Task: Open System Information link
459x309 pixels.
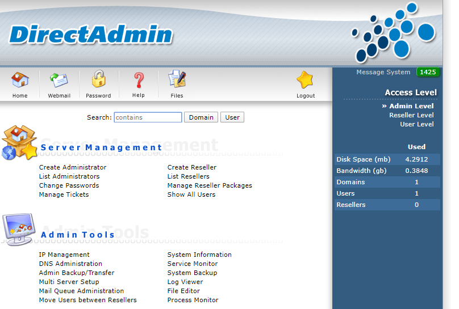Action: click(199, 255)
